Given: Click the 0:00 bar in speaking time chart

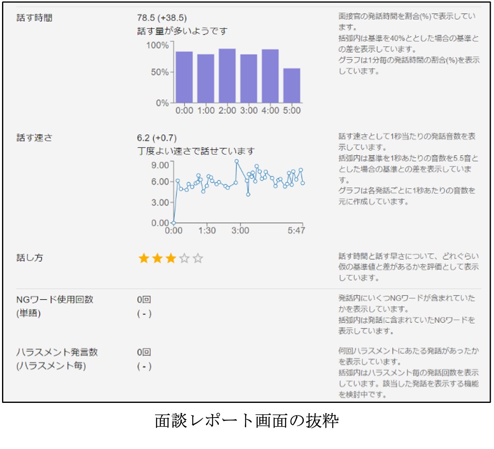Looking at the screenshot, I should [x=184, y=77].
